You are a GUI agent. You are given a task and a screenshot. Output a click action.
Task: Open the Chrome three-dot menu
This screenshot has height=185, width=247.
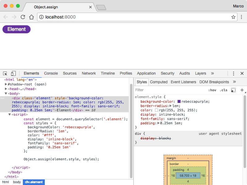pyautogui.click(x=241, y=17)
